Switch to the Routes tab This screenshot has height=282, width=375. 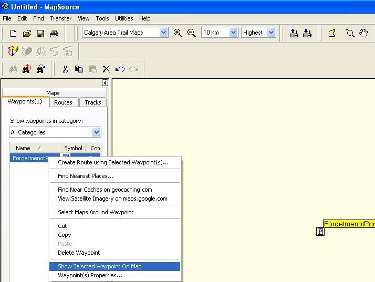[63, 102]
